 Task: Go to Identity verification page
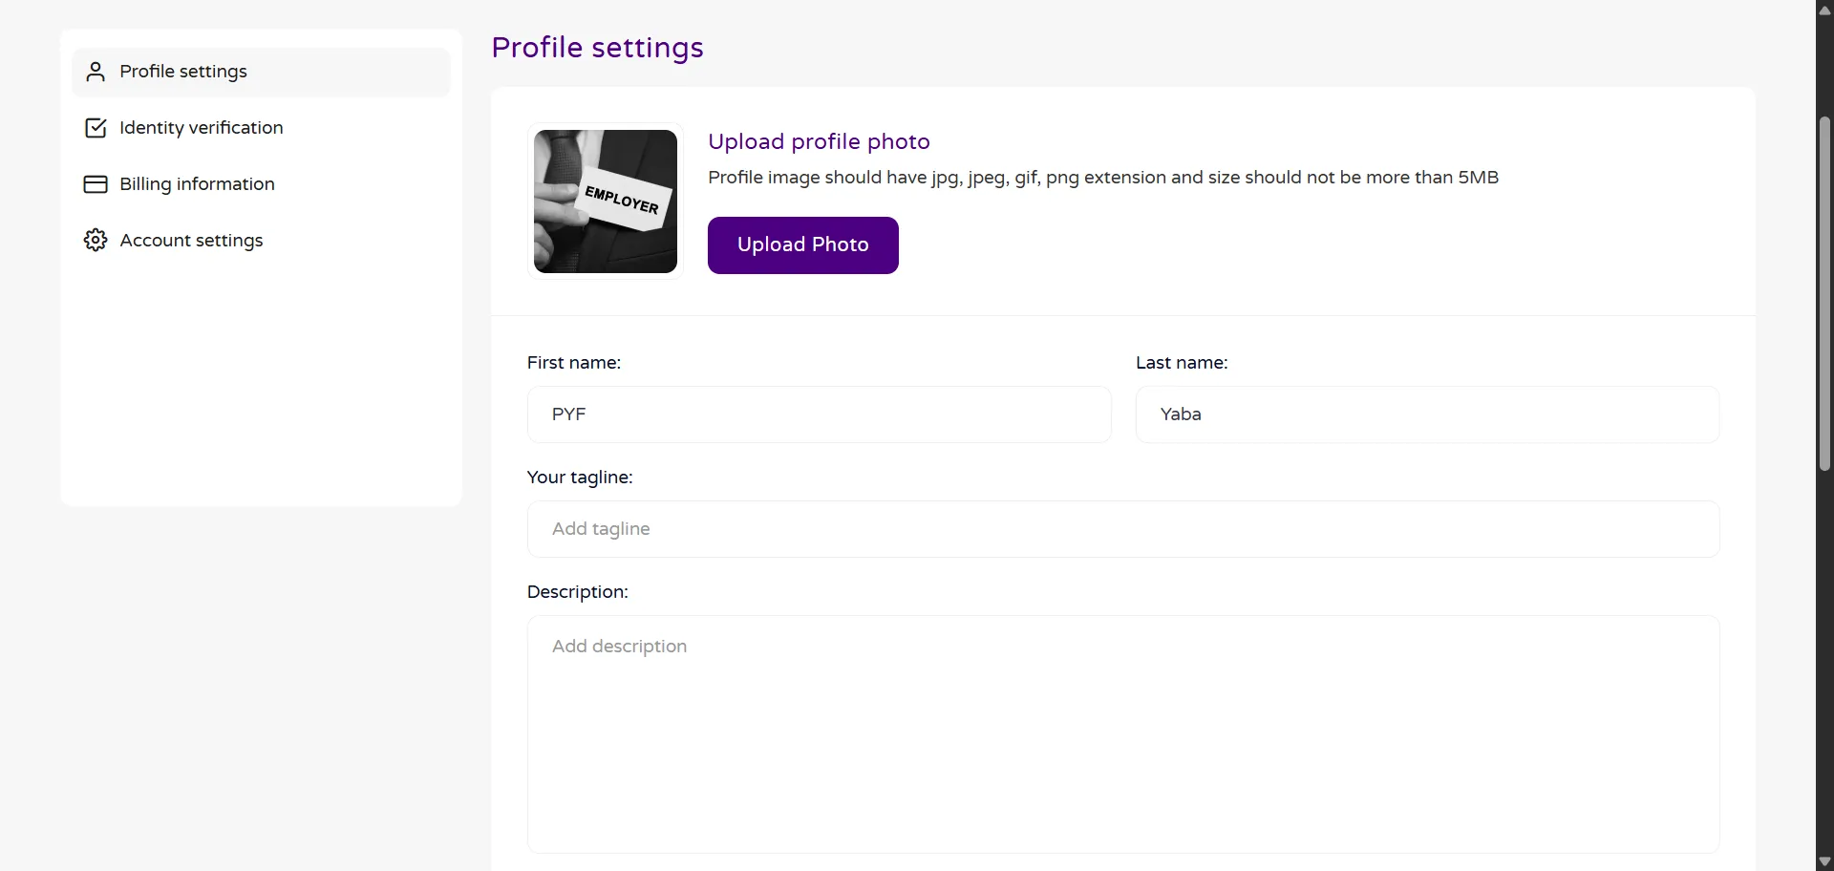tap(201, 128)
